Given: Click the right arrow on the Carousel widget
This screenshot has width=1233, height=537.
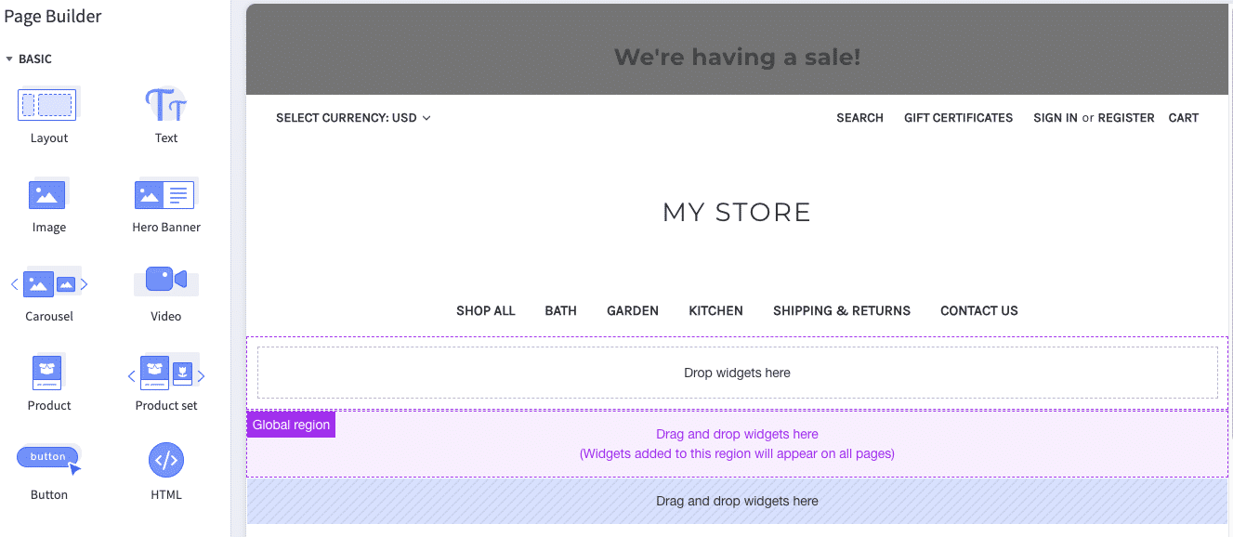Looking at the screenshot, I should coord(82,284).
